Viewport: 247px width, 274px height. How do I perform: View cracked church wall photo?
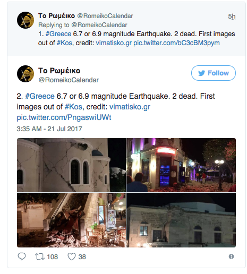pyautogui.click(x=71, y=165)
